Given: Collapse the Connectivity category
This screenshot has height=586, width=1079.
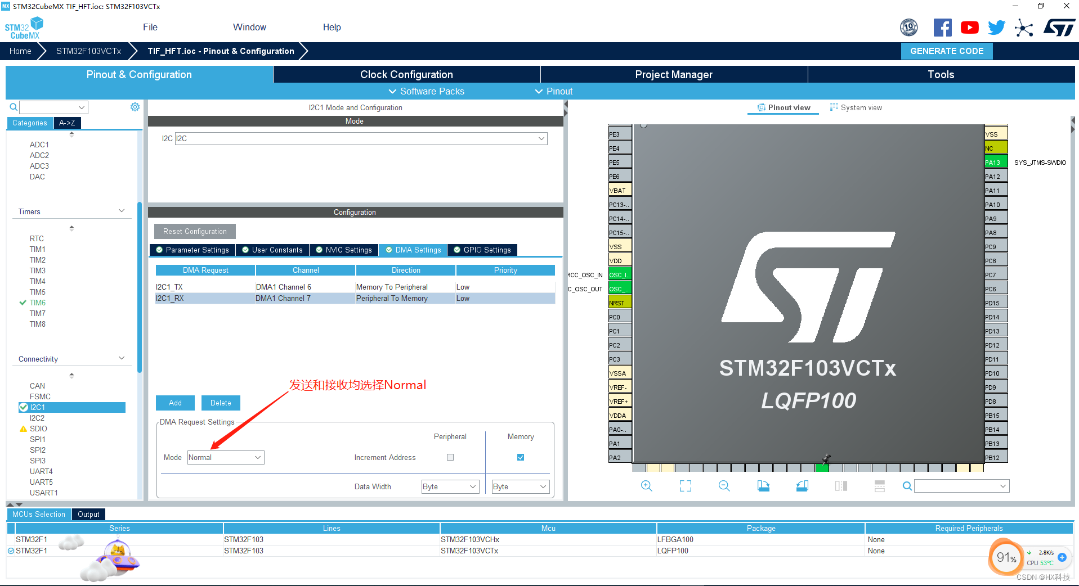Looking at the screenshot, I should click(x=122, y=358).
